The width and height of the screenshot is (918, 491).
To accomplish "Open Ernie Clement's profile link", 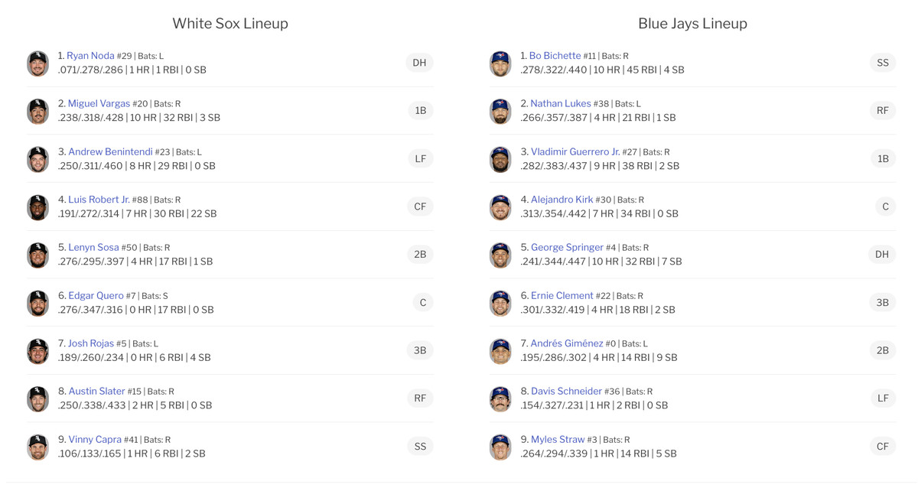I will point(562,295).
